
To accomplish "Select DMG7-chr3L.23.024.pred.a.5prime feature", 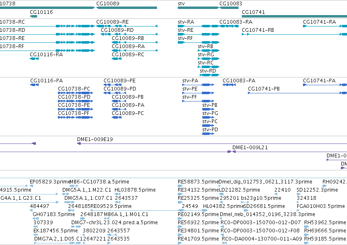I will pos(76,227).
